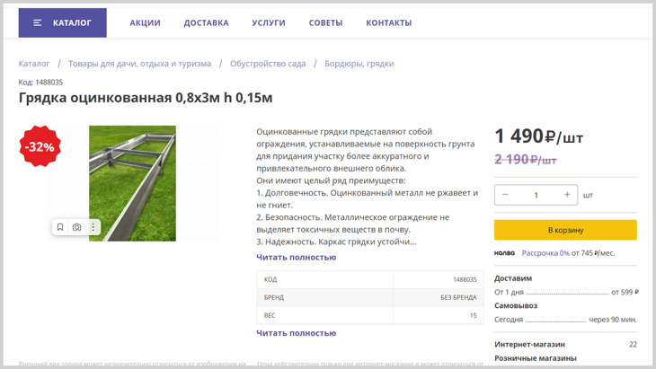Click the -32% discount badge
Image resolution: width=656 pixels, height=369 pixels.
tap(40, 146)
